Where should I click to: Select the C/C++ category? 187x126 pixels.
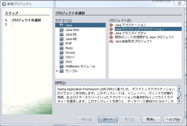click(70, 57)
